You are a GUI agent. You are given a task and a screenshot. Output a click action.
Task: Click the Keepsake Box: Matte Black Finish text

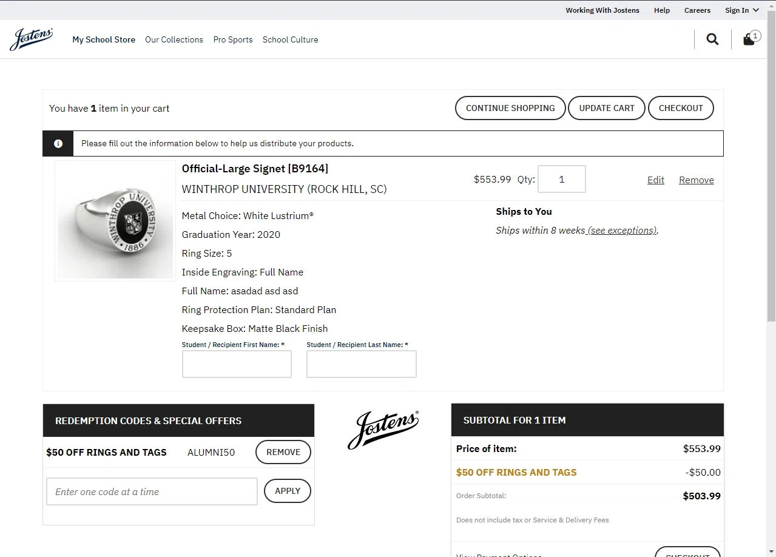click(255, 328)
